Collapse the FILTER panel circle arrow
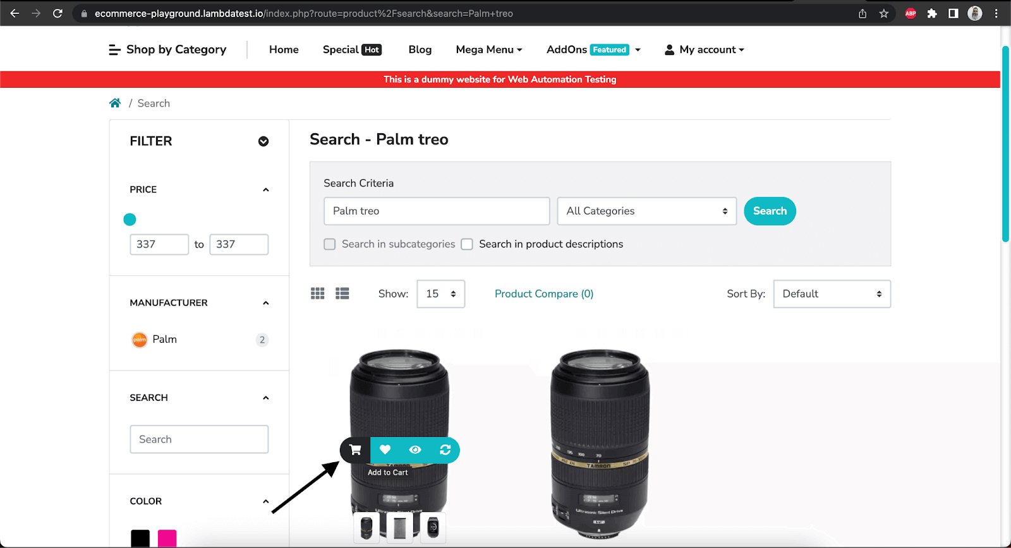The height and width of the screenshot is (548, 1011). tap(263, 141)
